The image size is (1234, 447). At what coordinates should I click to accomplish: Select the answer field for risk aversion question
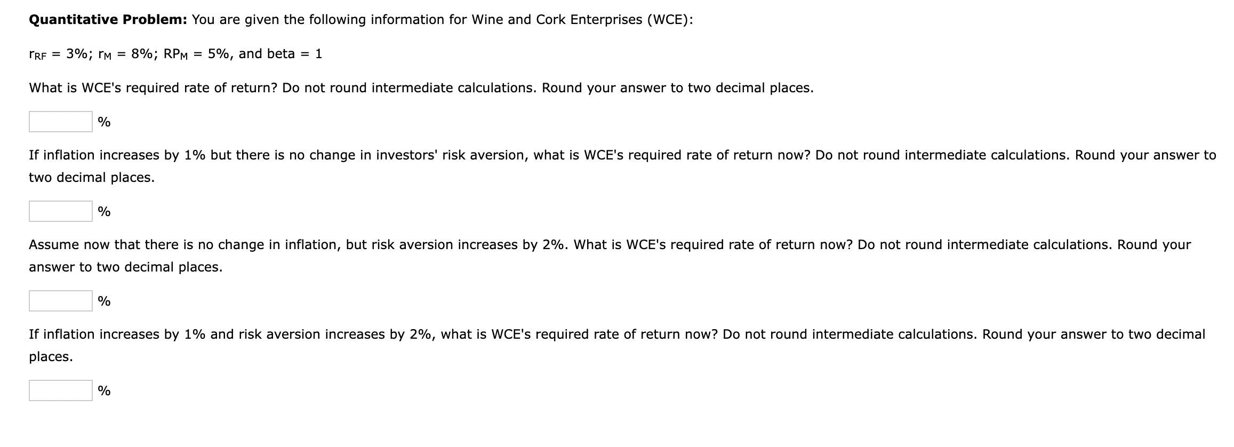[60, 301]
